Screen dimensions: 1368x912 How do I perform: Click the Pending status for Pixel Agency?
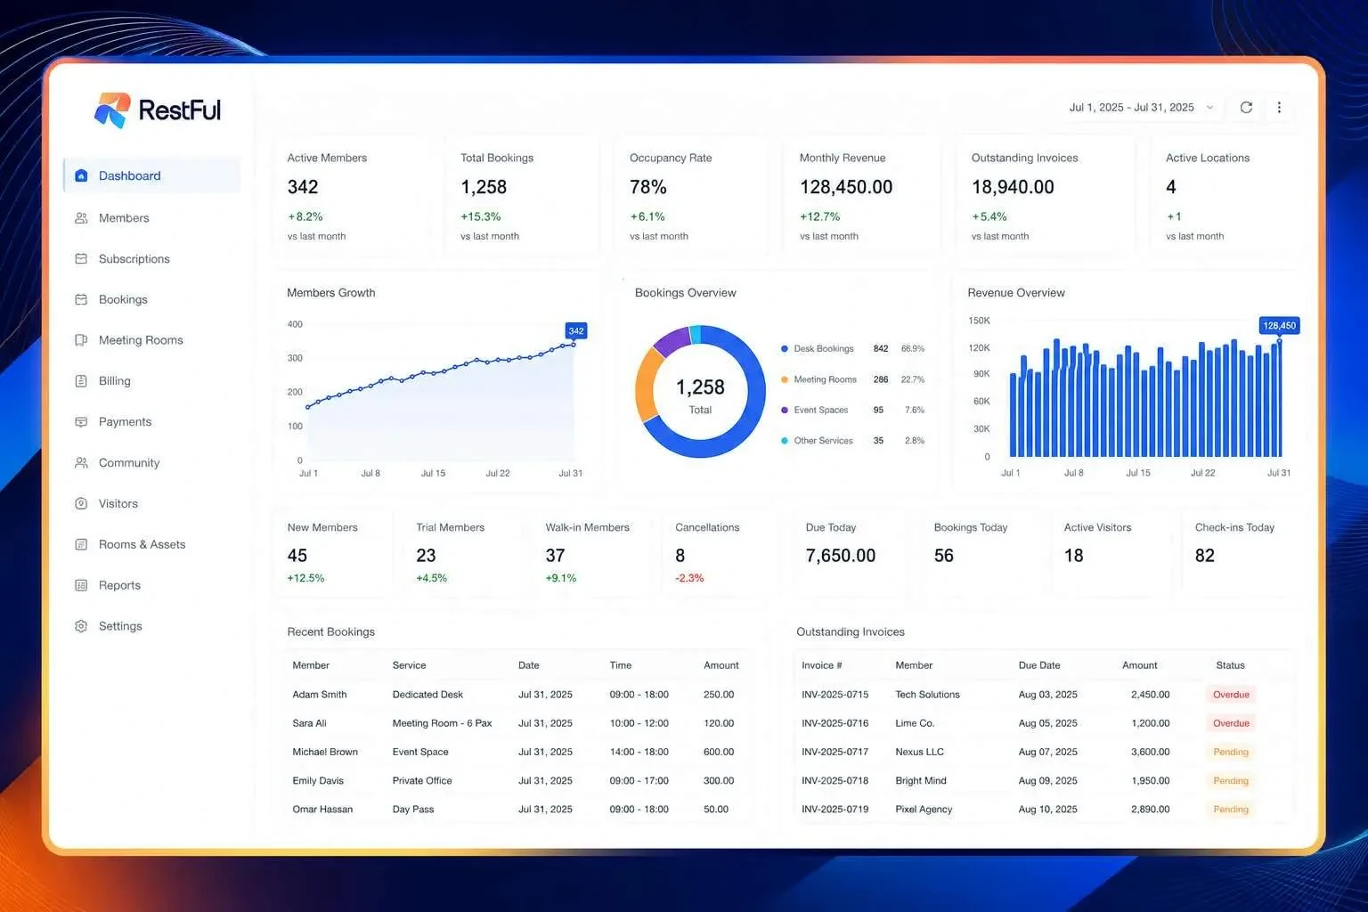coord(1231,810)
